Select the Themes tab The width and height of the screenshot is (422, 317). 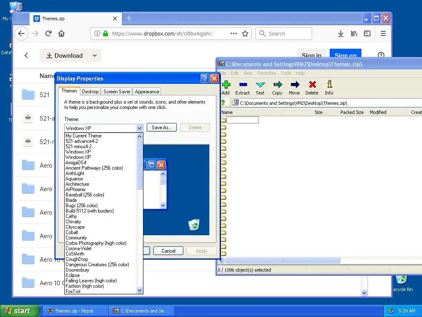click(x=69, y=91)
